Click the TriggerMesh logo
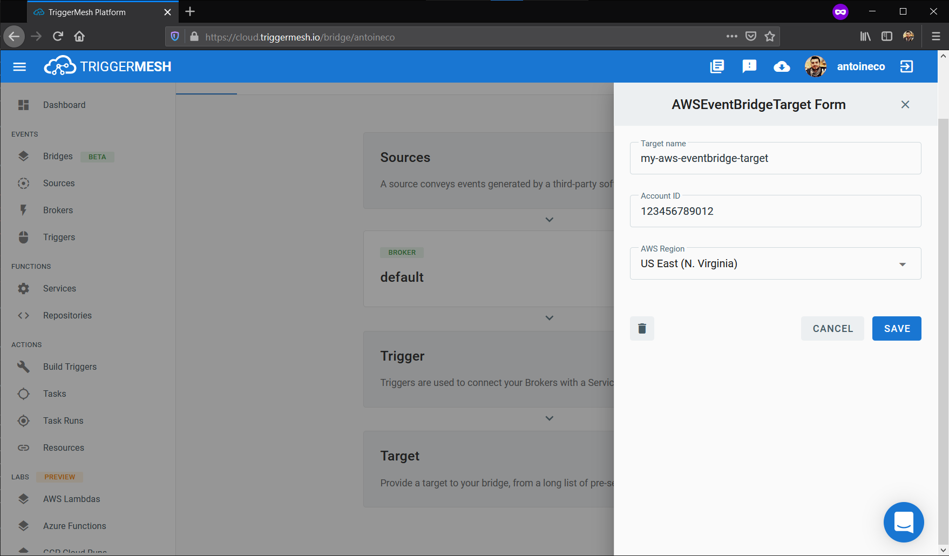 (107, 66)
